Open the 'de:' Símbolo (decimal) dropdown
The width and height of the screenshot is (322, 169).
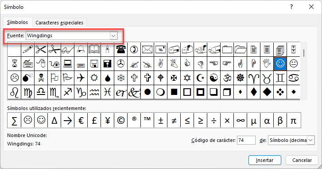click(x=310, y=140)
